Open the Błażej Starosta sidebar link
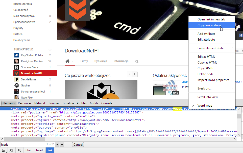The width and height of the screenshot is (243, 153). (23, 4)
